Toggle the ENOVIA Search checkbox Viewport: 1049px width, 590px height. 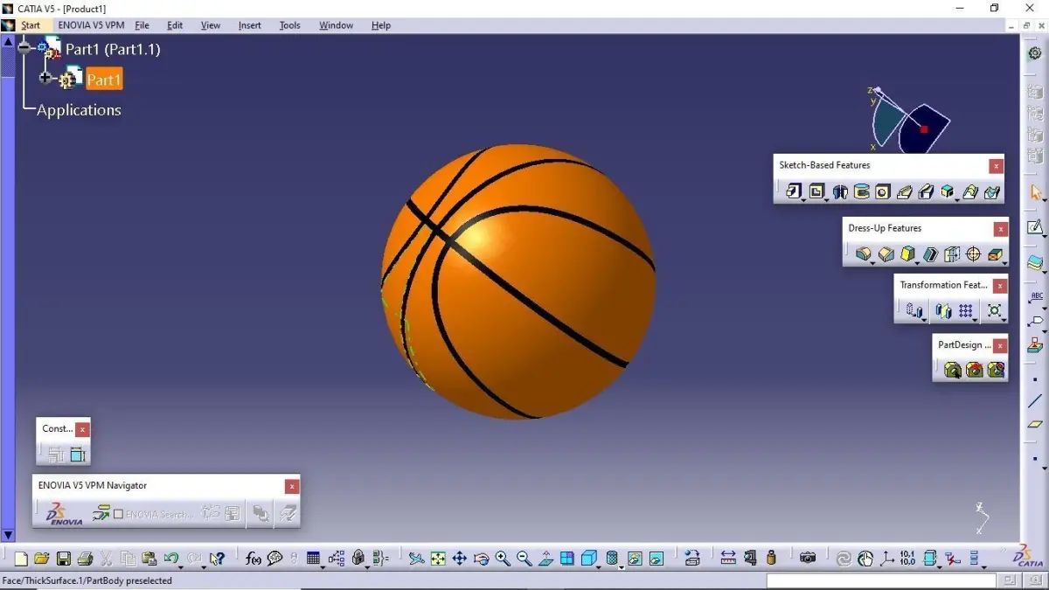[119, 514]
